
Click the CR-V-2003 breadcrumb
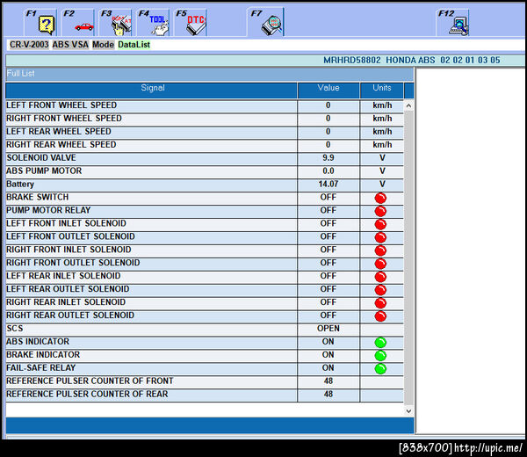tap(29, 45)
